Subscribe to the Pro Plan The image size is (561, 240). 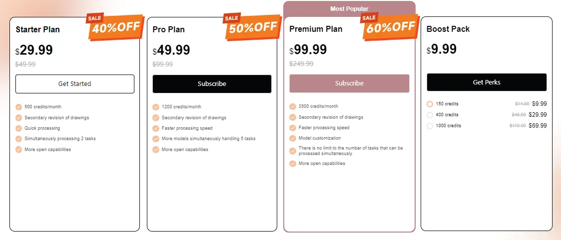[x=212, y=84]
